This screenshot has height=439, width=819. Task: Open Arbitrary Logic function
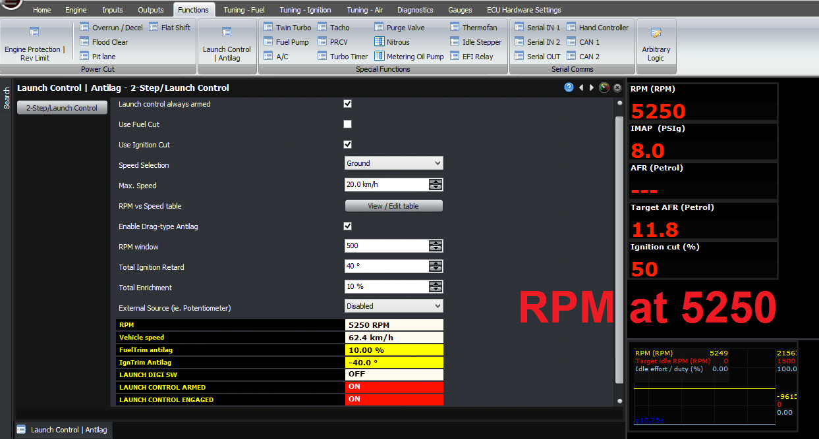click(x=656, y=44)
